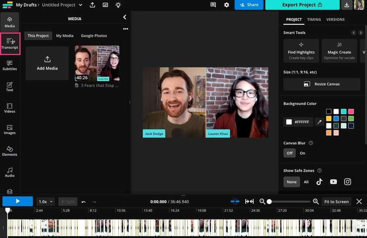Click the eyedropper color picker icon
The height and width of the screenshot is (238, 367).
pyautogui.click(x=320, y=122)
